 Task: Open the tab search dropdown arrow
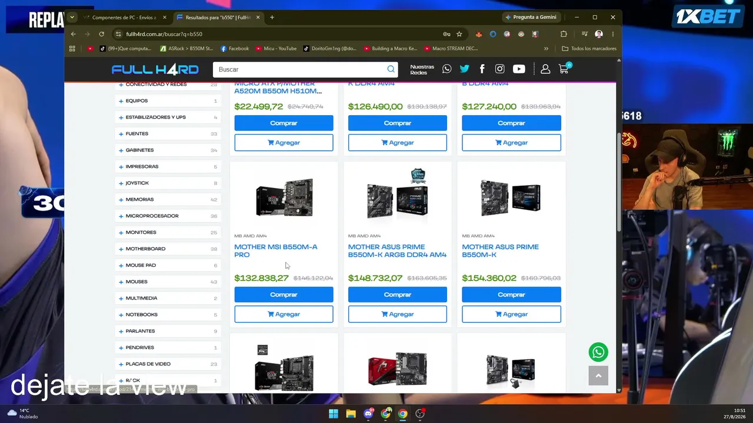point(72,18)
